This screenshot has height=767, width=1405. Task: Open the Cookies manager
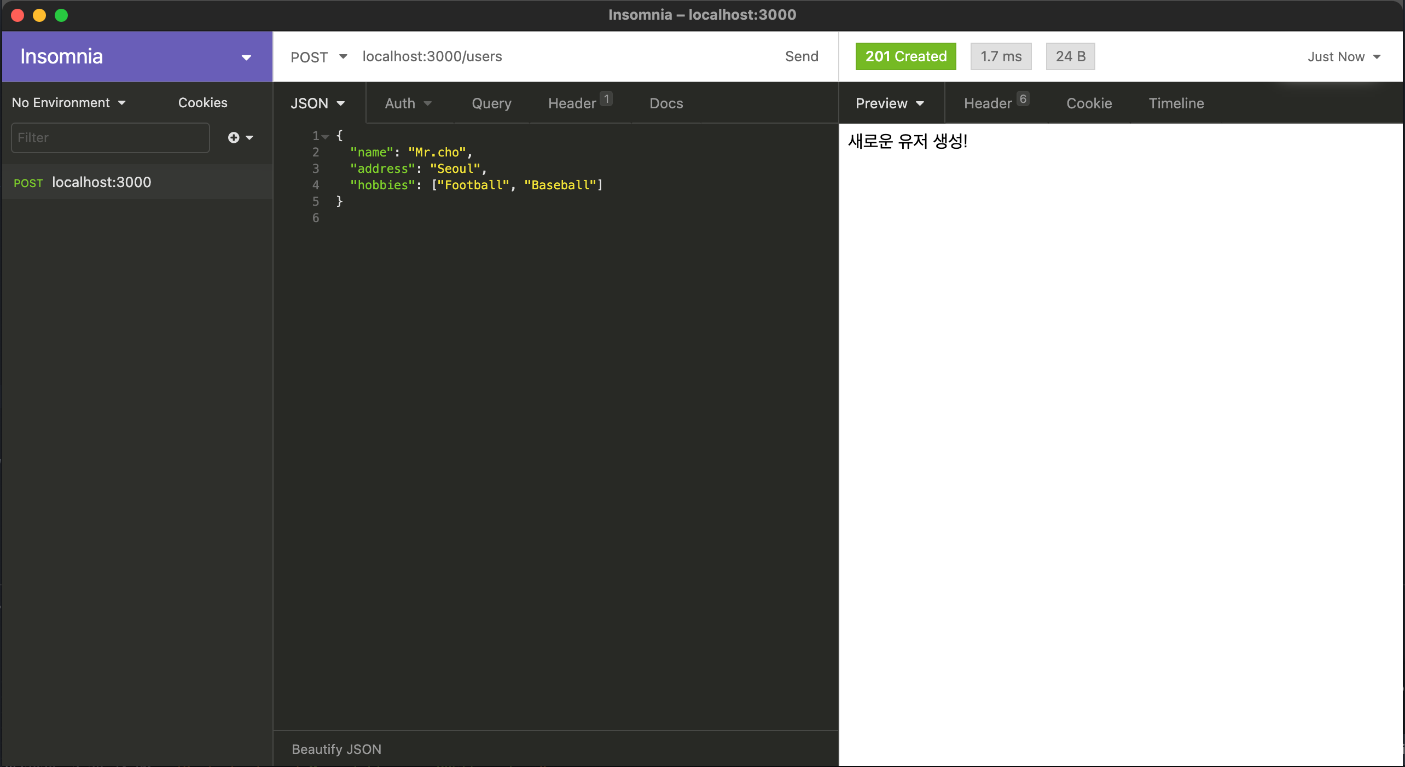click(202, 103)
